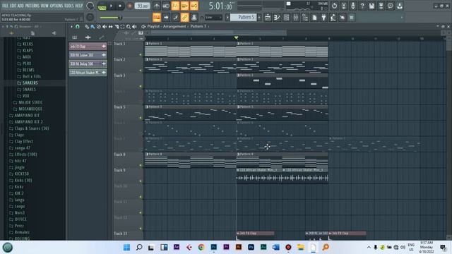
Task: Click the render/export audio icon
Action: pos(381,6)
